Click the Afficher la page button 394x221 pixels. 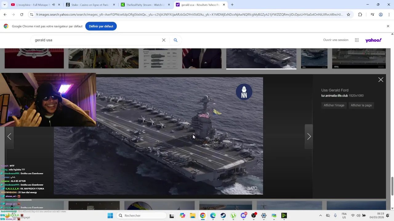pos(361,105)
